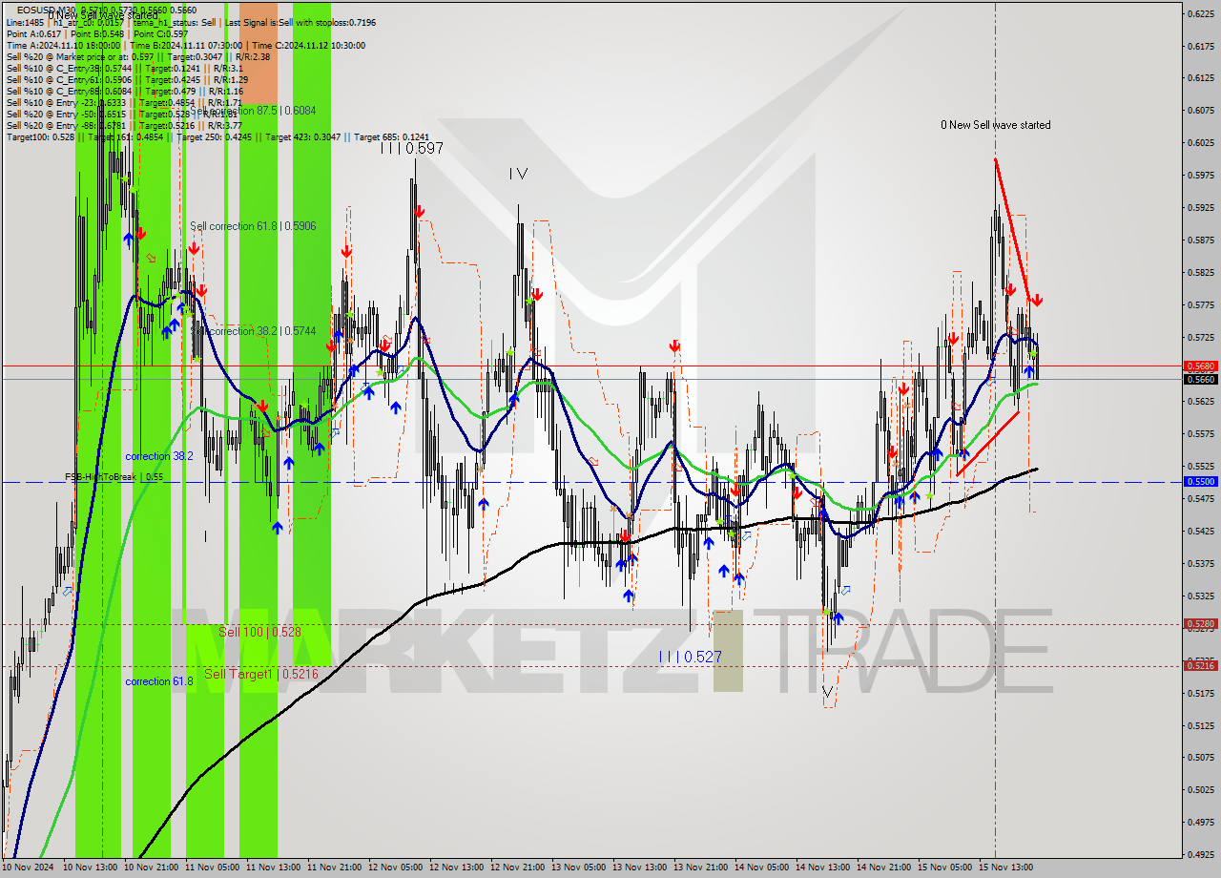Click the 'Sell %10 @ C_Entry88: 0.6084' line
The height and width of the screenshot is (878, 1221).
pos(125,91)
